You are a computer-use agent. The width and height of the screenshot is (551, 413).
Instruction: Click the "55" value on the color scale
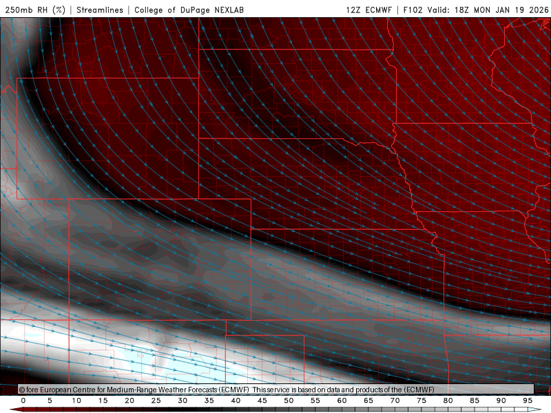[315, 401]
